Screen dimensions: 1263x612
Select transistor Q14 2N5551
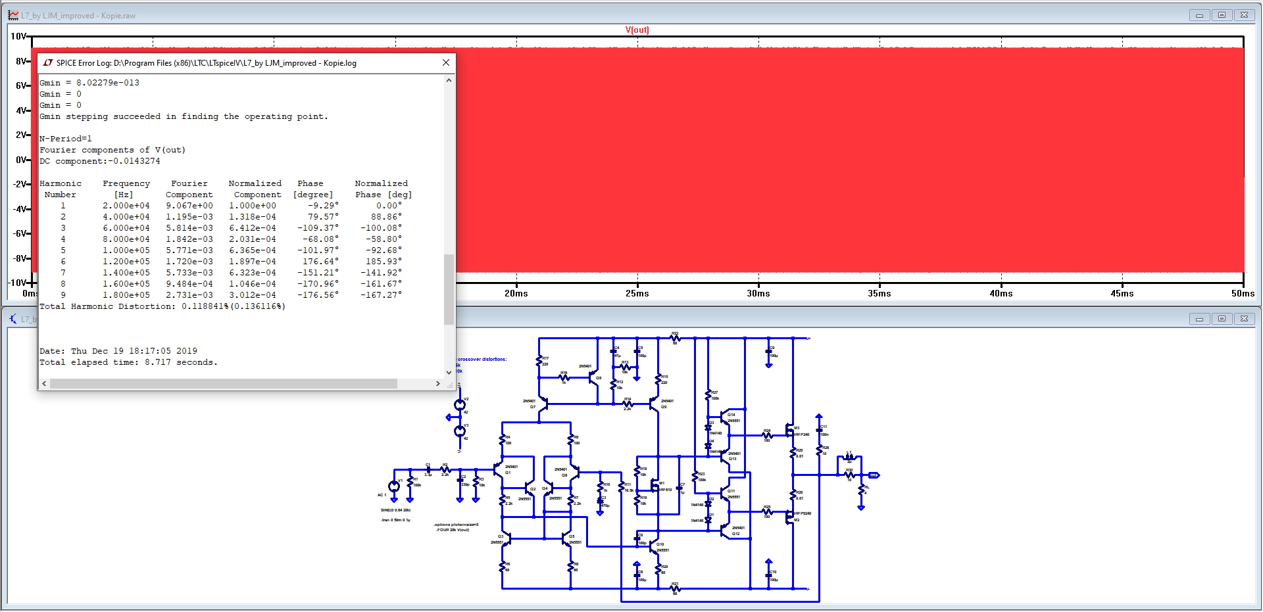(x=724, y=417)
